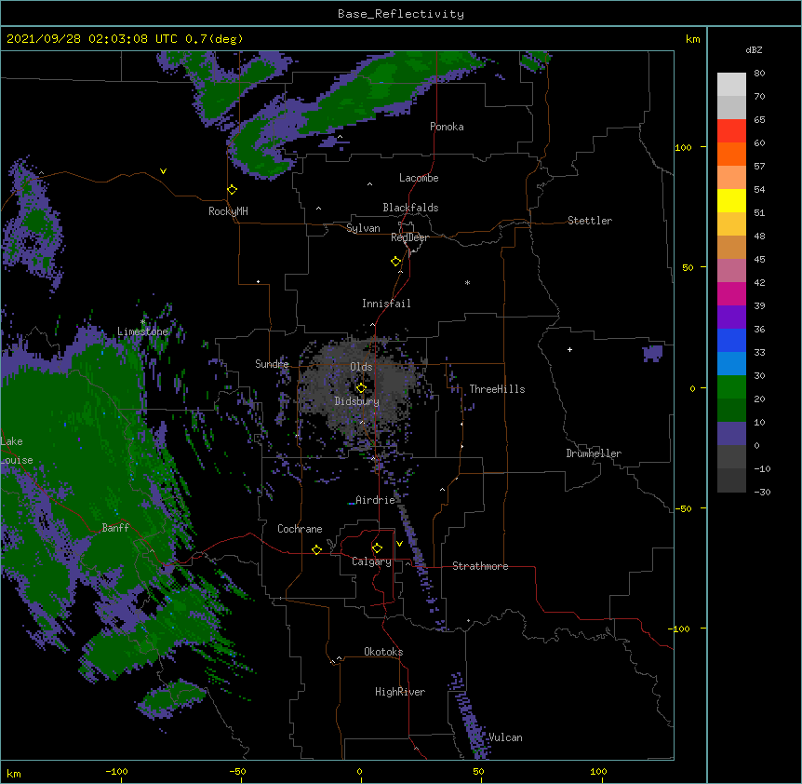The image size is (802, 784).
Task: Select the ThreeHills label
Action: [497, 389]
